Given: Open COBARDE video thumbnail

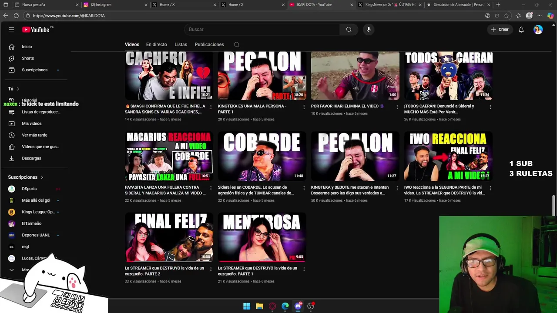Looking at the screenshot, I should point(262,156).
